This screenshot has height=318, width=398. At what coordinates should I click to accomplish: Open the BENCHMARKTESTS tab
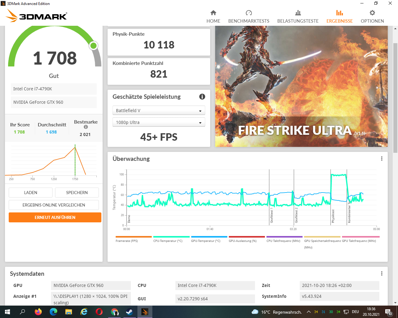pos(249,17)
